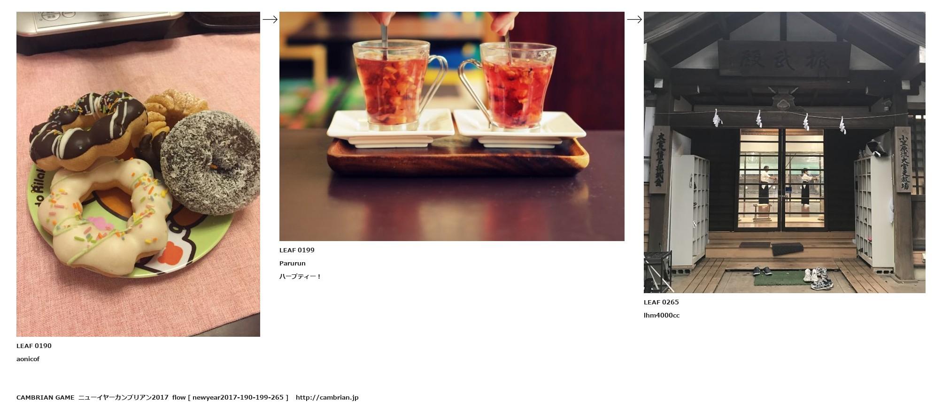Click the CAMBRIAN GAME footer title
The image size is (942, 409).
tap(46, 397)
